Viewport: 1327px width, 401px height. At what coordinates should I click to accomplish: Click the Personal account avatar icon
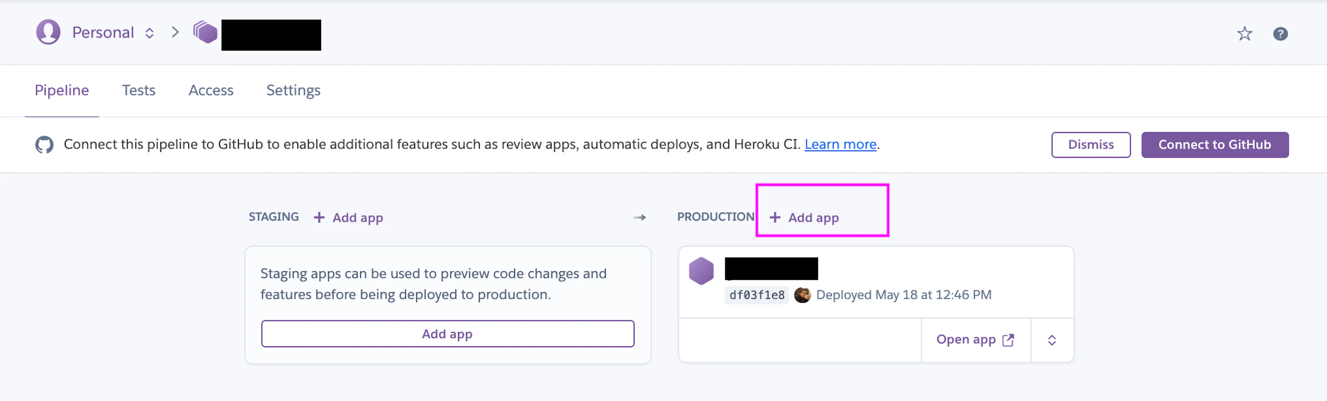pos(48,32)
